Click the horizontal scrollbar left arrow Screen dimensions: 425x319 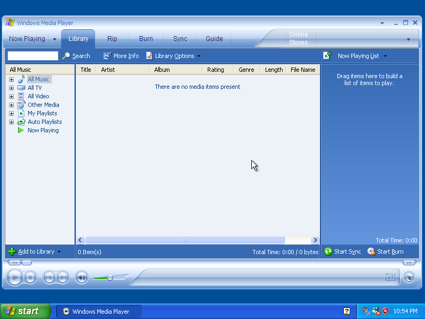[x=80, y=240]
